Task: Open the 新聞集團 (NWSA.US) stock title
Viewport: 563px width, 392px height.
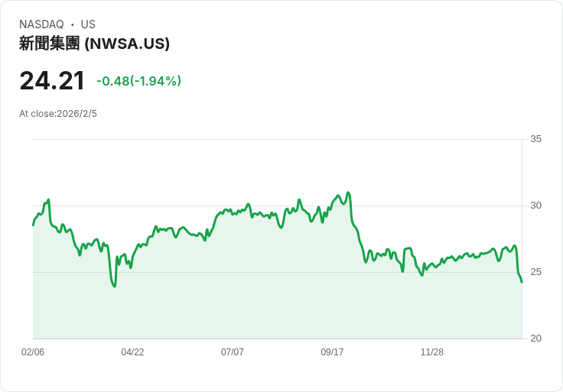Action: (x=94, y=44)
